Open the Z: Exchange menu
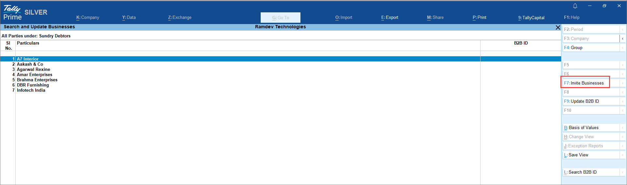 point(180,18)
